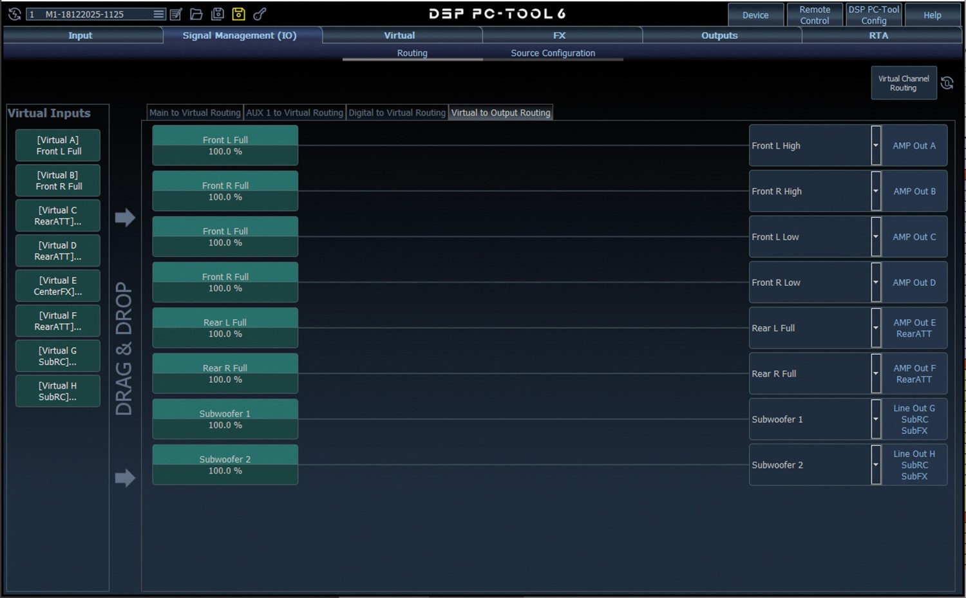Expand the Rear L Full output dropdown
This screenshot has height=598, width=966.
coord(875,328)
